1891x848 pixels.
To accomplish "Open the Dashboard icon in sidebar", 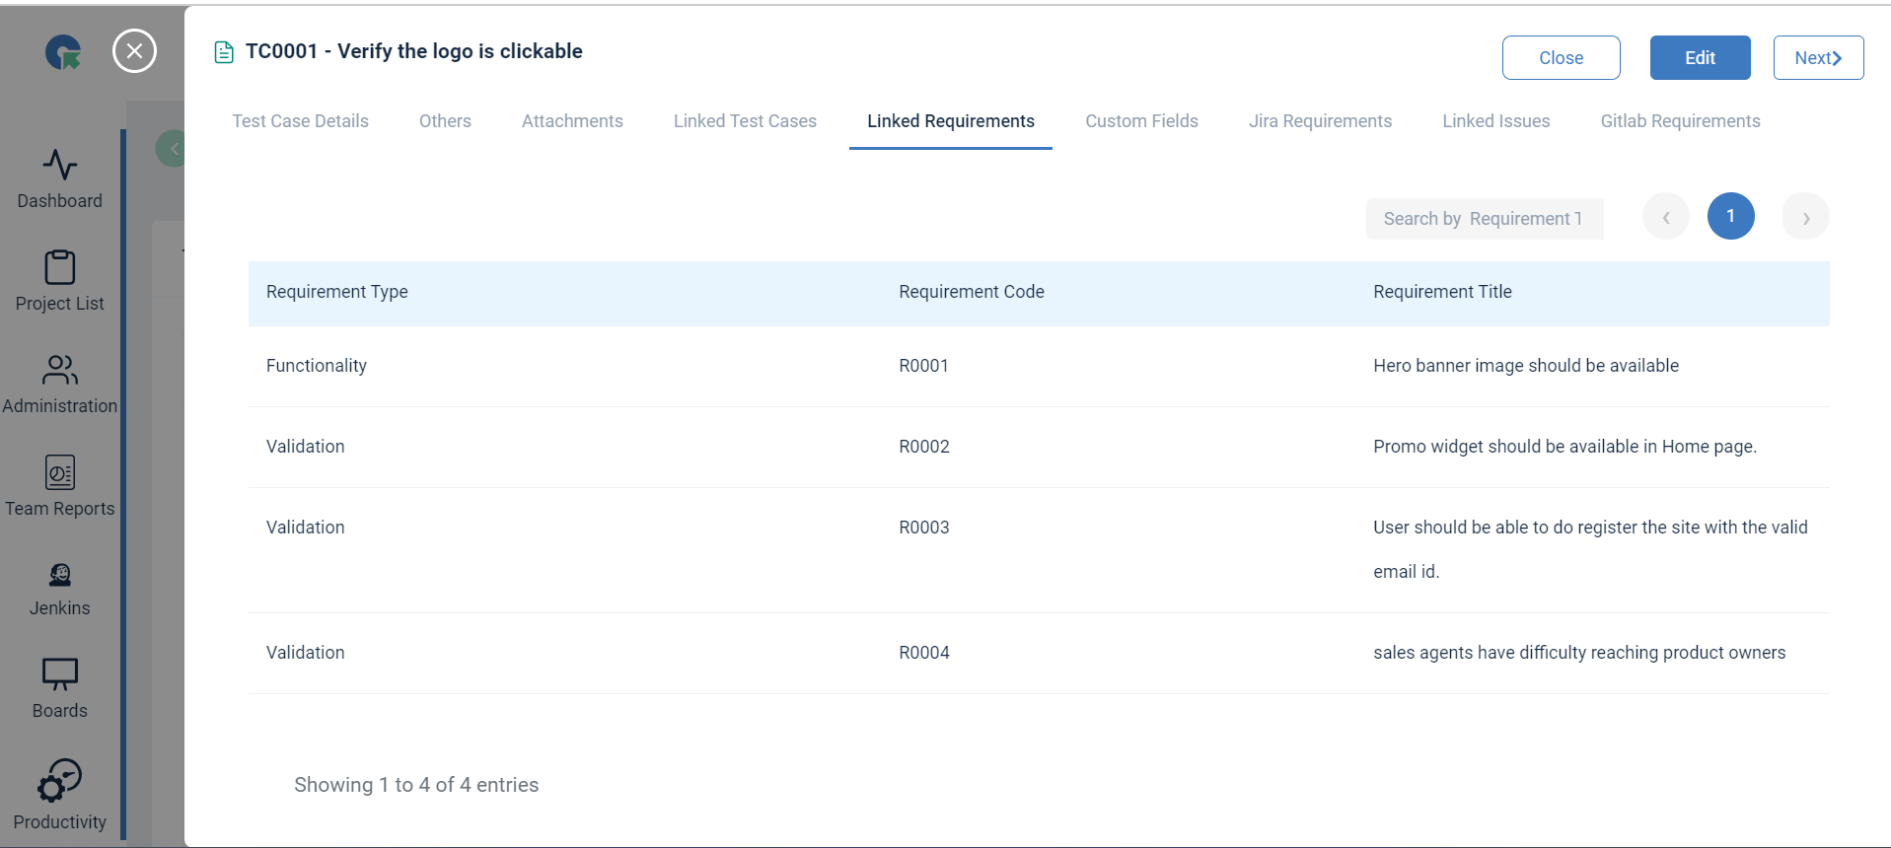I will point(60,165).
